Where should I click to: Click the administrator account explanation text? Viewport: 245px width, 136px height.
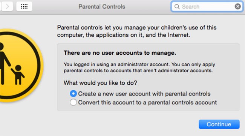pyautogui.click(x=139, y=67)
